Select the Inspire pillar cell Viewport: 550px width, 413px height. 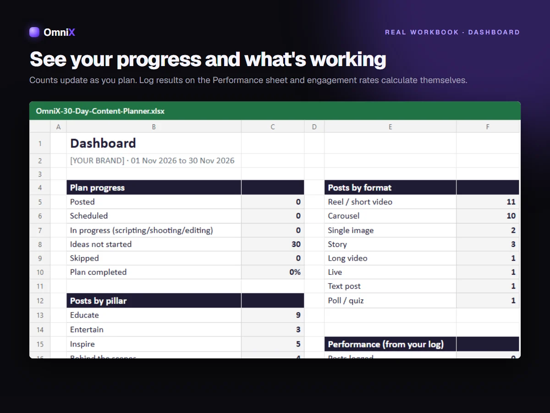[154, 344]
